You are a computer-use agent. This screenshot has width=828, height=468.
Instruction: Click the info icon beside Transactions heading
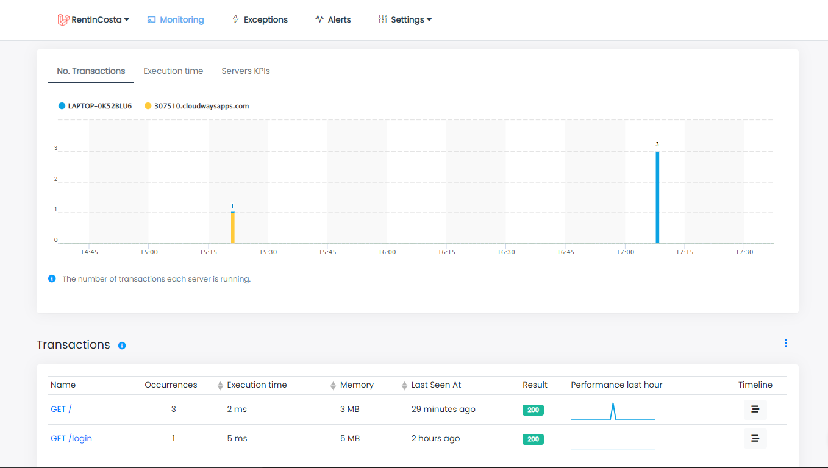122,346
